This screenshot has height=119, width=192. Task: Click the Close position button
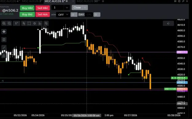tap(77, 7)
